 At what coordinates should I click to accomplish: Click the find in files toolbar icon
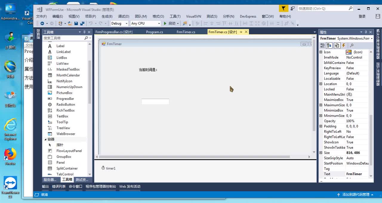coord(185,23)
